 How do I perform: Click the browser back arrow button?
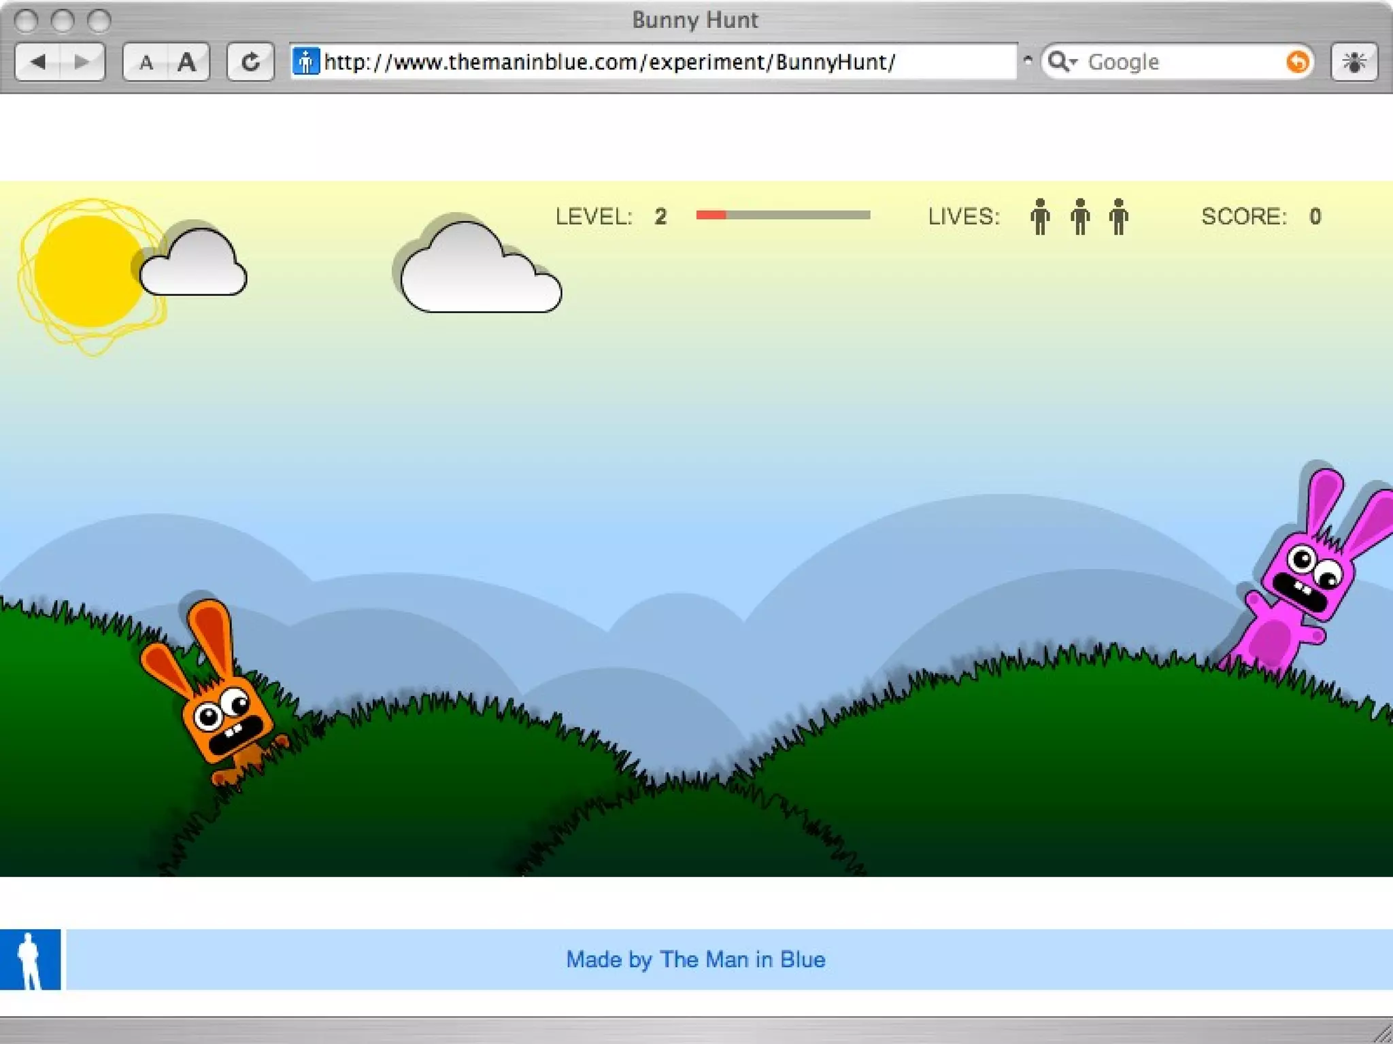tap(38, 63)
